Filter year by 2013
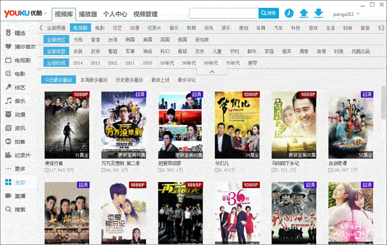 pyautogui.click(x=95, y=63)
